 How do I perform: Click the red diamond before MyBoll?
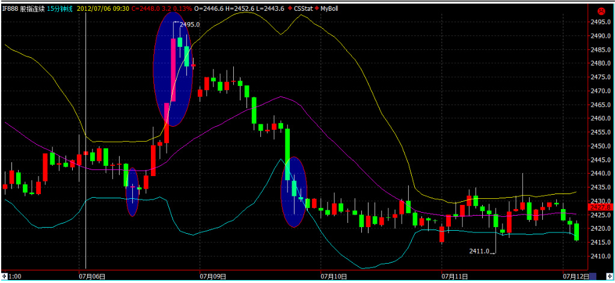317,9
